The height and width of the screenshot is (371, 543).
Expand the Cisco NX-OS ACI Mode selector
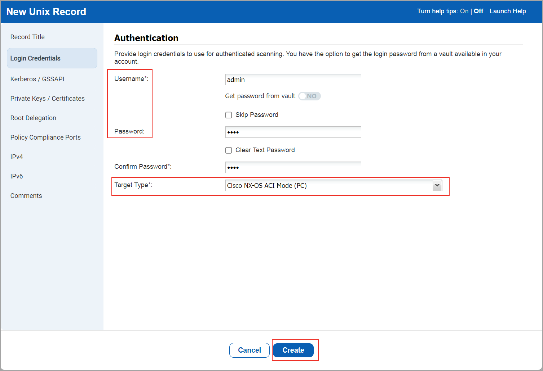(x=437, y=185)
